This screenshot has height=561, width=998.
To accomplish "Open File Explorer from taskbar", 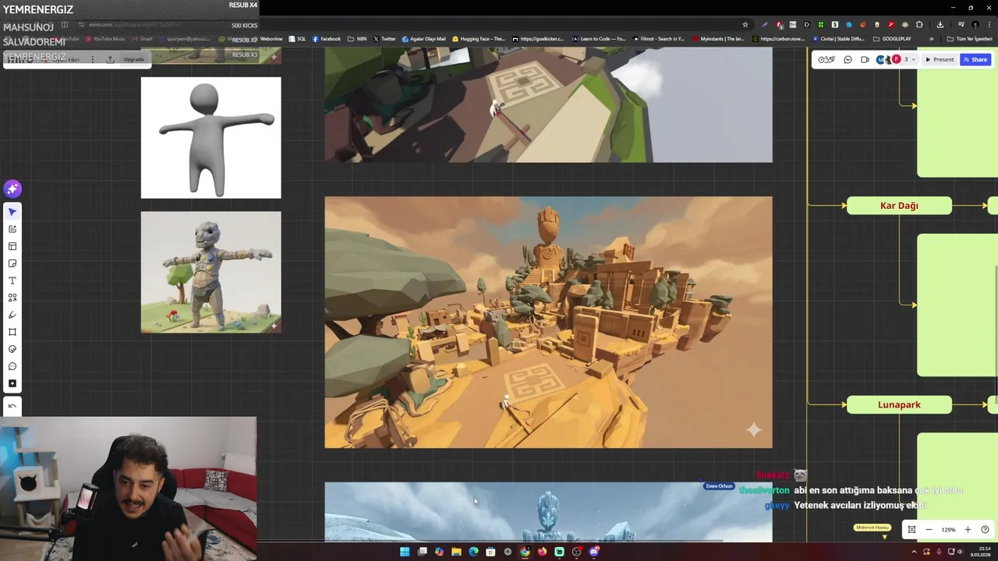I will click(x=456, y=552).
